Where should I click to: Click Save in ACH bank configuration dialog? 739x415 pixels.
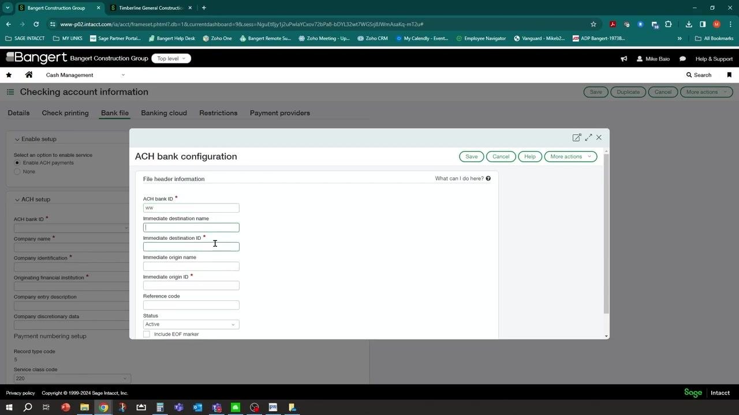(472, 157)
